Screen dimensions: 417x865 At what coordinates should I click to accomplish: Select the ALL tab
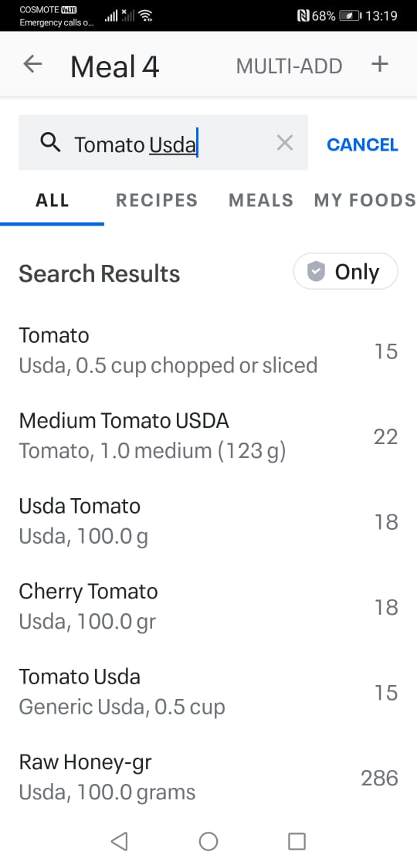(x=53, y=200)
